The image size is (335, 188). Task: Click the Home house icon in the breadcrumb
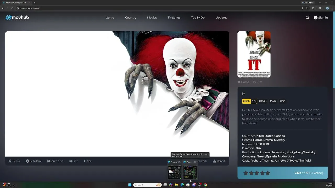click(239, 82)
